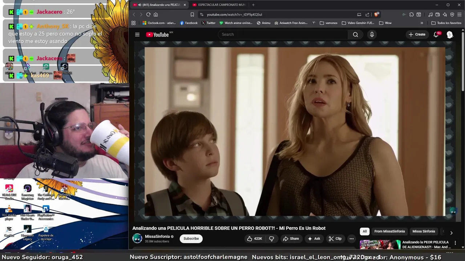Image resolution: width=465 pixels, height=261 pixels.
Task: Show more filter chips with right arrow
Action: pos(451,233)
